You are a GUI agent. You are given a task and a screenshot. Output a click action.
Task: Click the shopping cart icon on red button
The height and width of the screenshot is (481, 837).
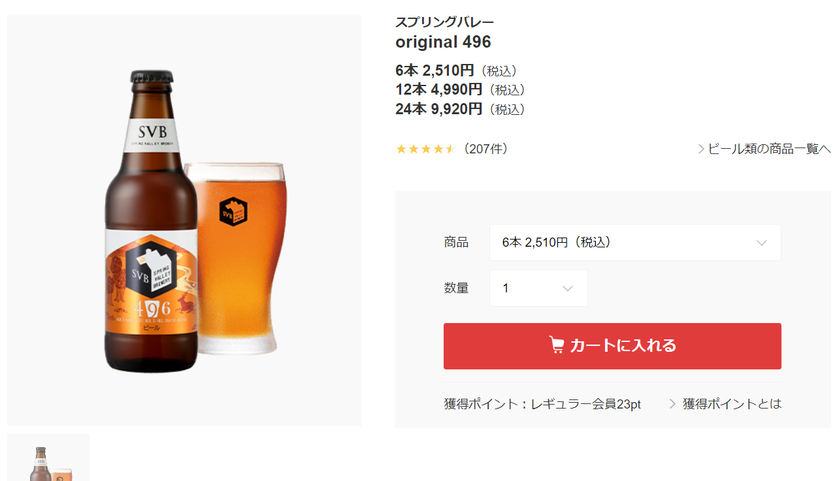point(557,345)
